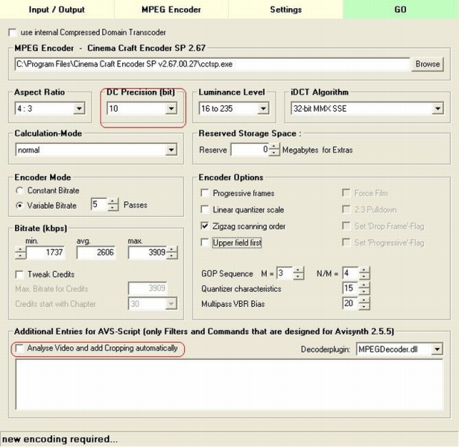Increase Quantizer characteristics value
Image resolution: width=459 pixels, height=447 pixels.
pyautogui.click(x=364, y=285)
